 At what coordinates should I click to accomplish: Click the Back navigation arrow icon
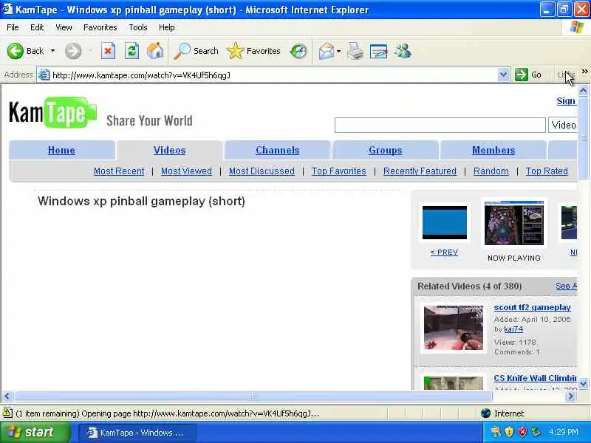[15, 51]
